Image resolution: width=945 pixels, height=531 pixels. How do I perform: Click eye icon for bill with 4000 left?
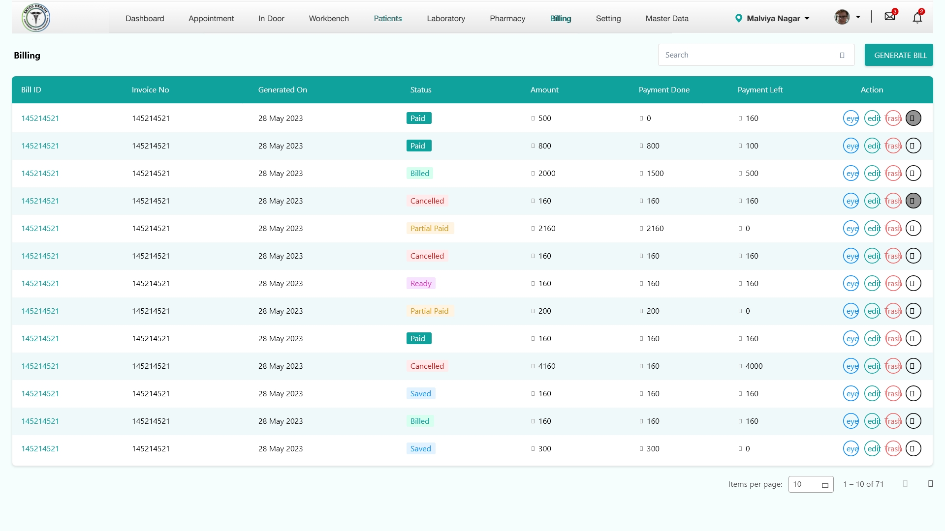coord(851,366)
